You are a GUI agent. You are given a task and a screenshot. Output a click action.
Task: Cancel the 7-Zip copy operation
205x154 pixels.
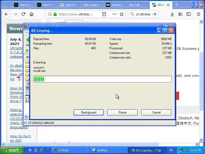156,112
